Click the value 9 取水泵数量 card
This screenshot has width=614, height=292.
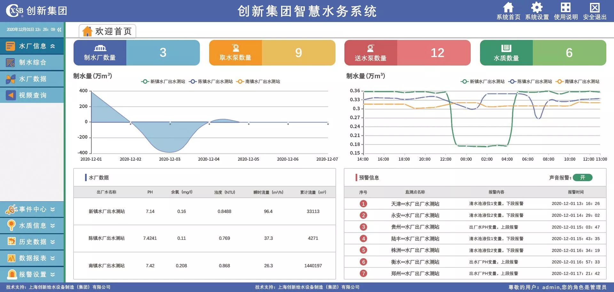click(298, 53)
